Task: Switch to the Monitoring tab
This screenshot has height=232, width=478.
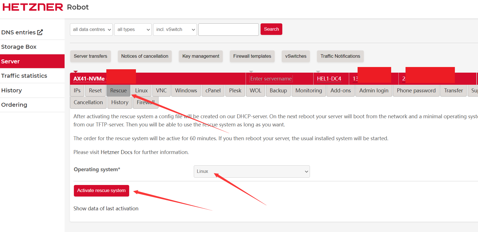Action: [x=309, y=91]
